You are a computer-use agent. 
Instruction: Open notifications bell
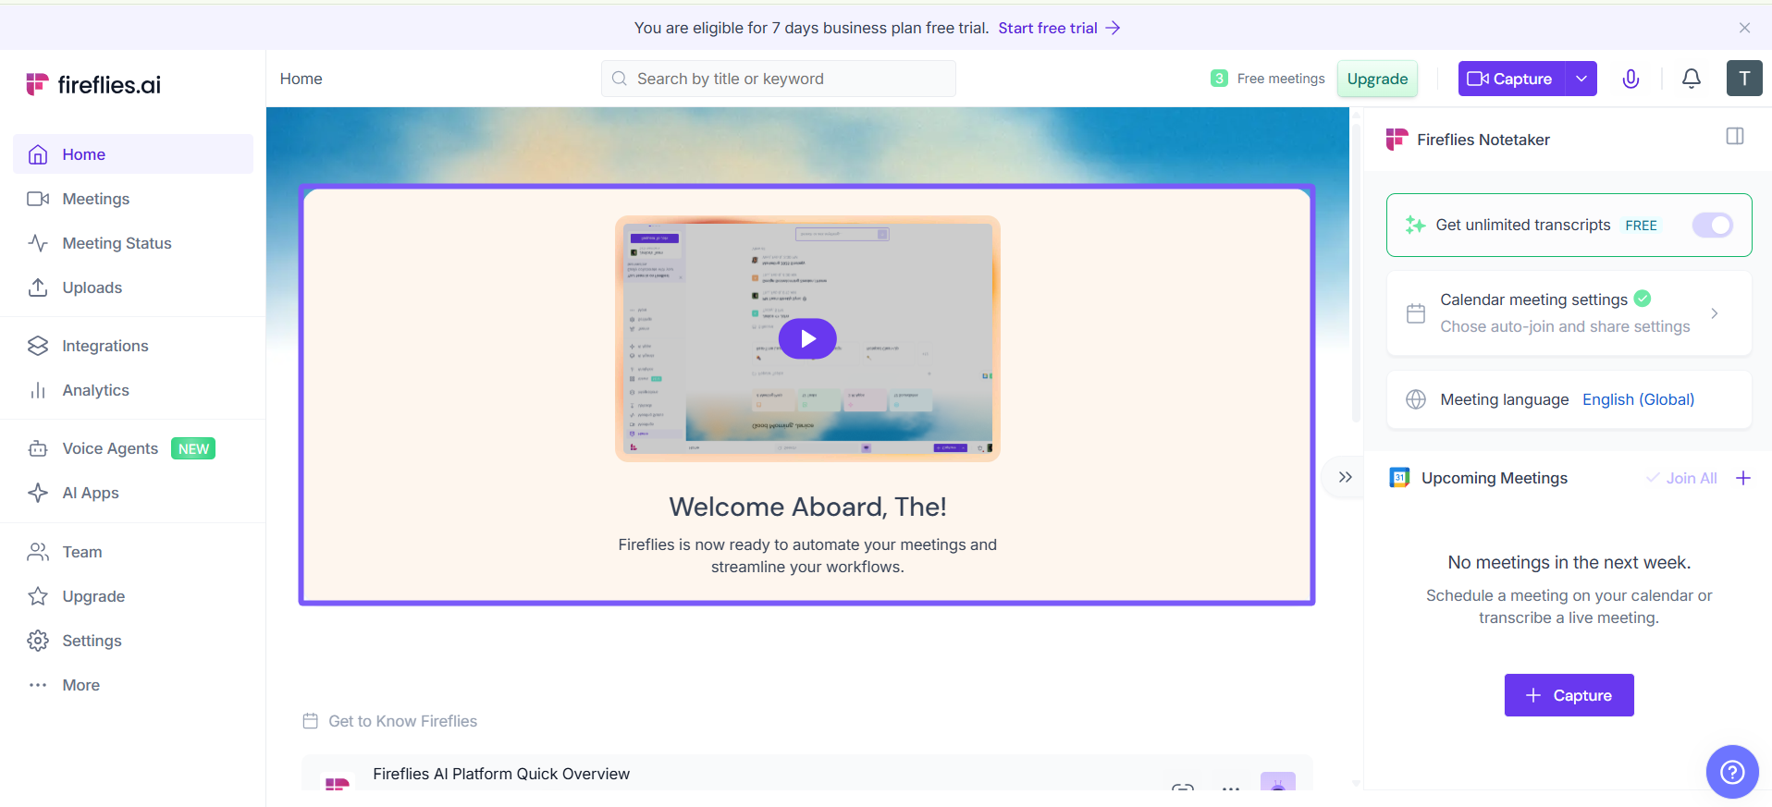(x=1691, y=79)
